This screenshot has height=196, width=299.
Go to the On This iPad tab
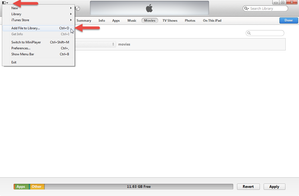click(212, 21)
